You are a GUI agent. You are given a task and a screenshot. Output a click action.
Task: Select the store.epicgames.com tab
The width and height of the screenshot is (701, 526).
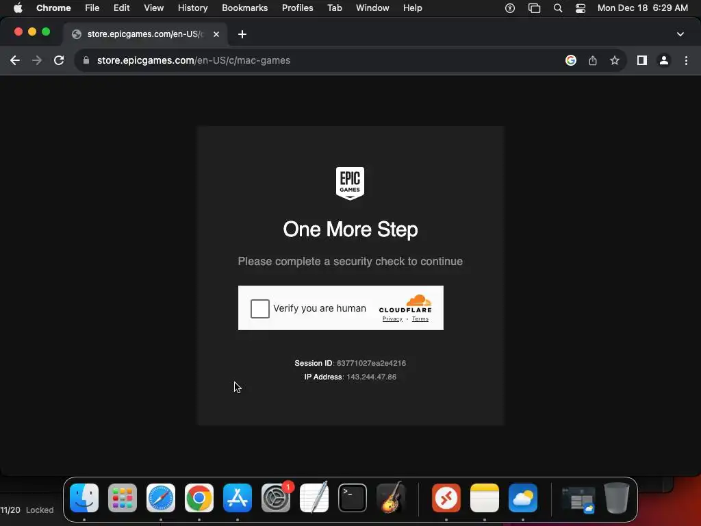(x=145, y=34)
